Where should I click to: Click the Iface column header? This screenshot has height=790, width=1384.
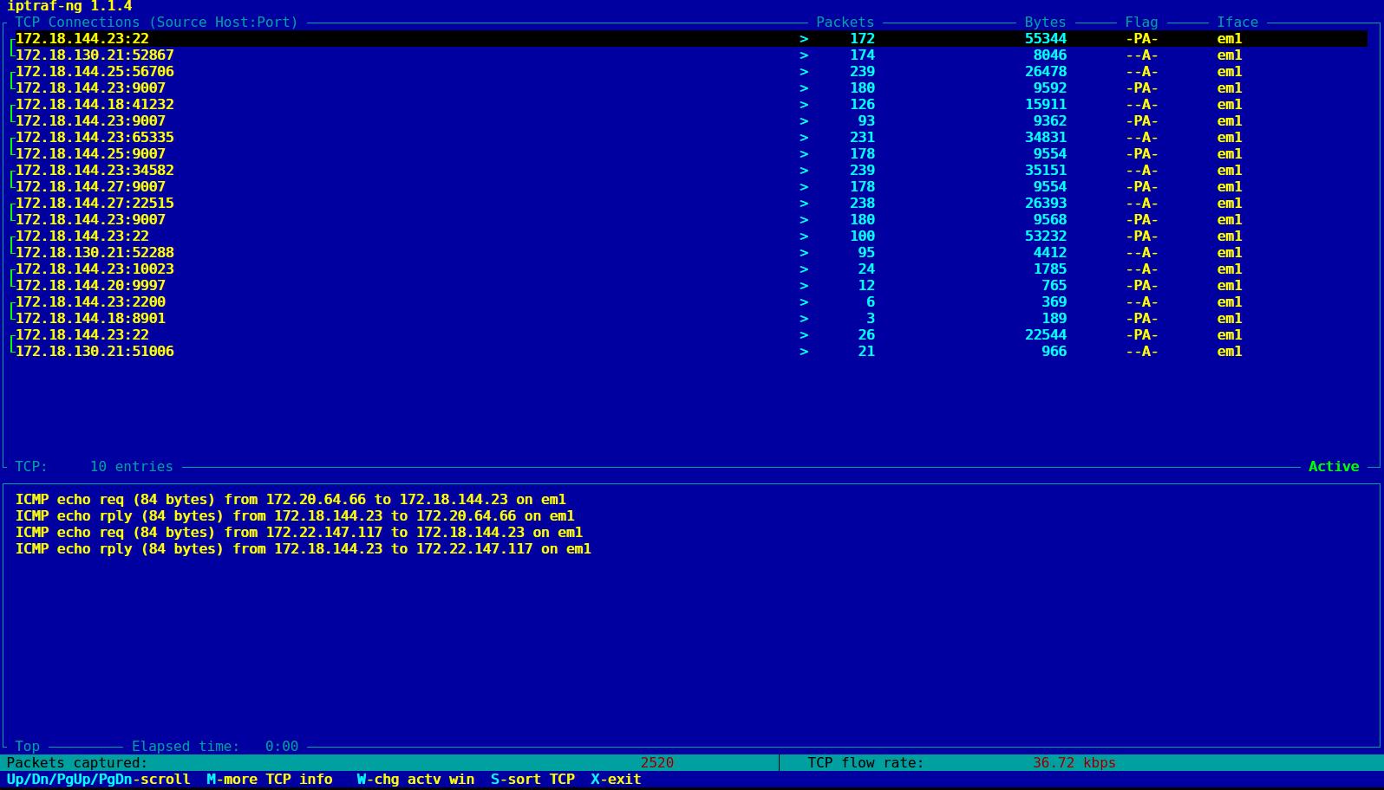point(1237,23)
